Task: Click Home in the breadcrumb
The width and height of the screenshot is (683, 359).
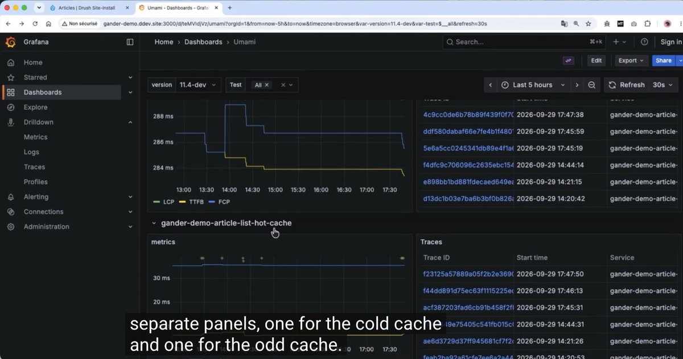Action: point(164,42)
